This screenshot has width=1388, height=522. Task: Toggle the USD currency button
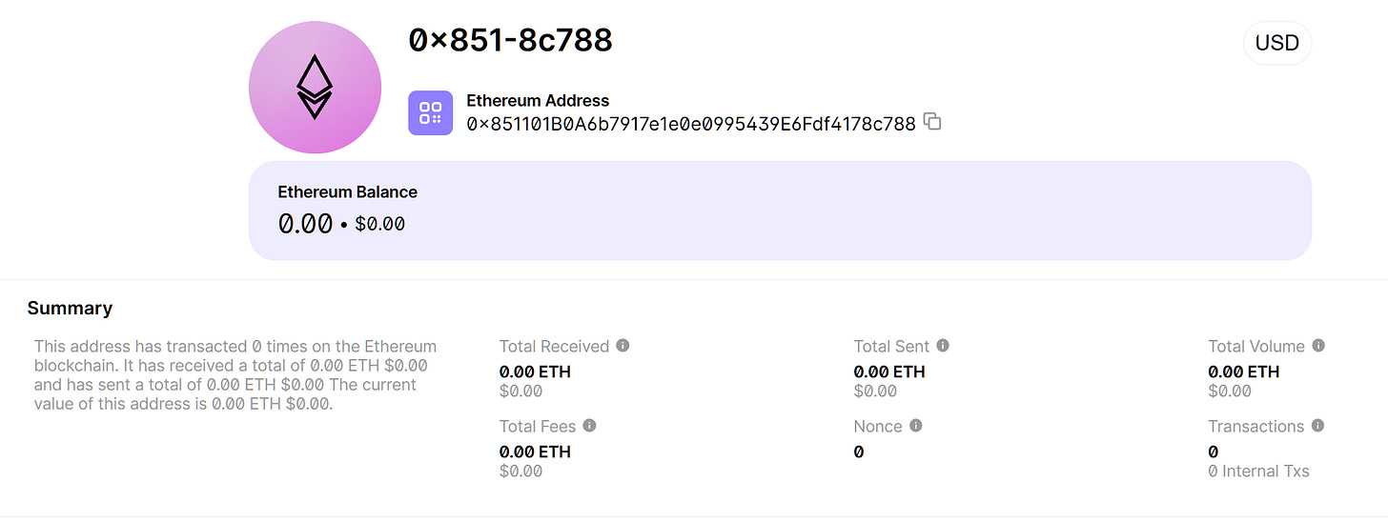coord(1277,43)
